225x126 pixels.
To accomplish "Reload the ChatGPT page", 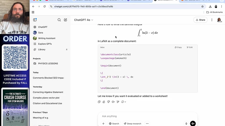I will [x=45, y=6].
